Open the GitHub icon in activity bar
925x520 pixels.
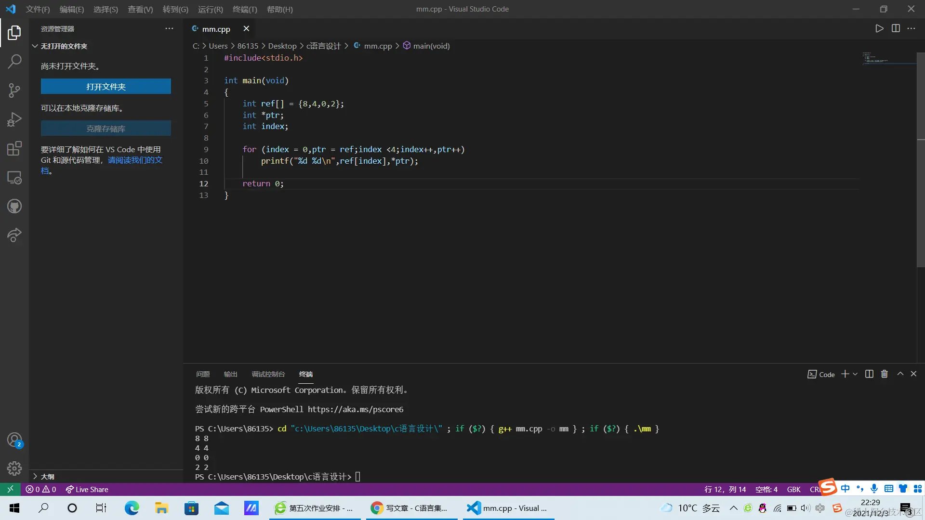point(14,207)
